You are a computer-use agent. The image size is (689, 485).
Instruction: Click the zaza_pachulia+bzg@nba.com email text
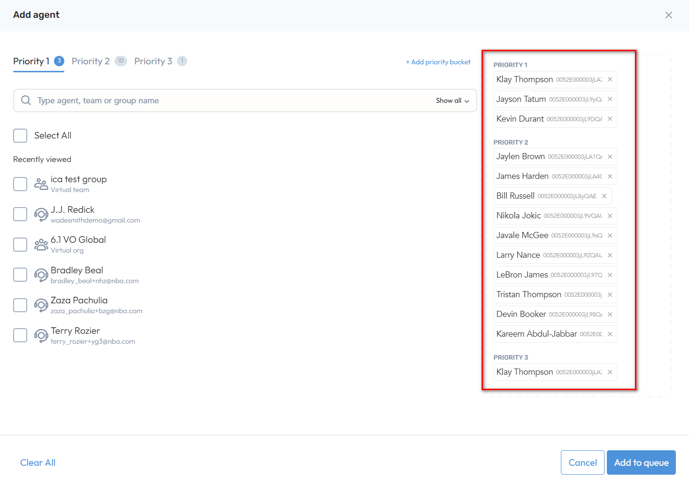click(x=97, y=311)
